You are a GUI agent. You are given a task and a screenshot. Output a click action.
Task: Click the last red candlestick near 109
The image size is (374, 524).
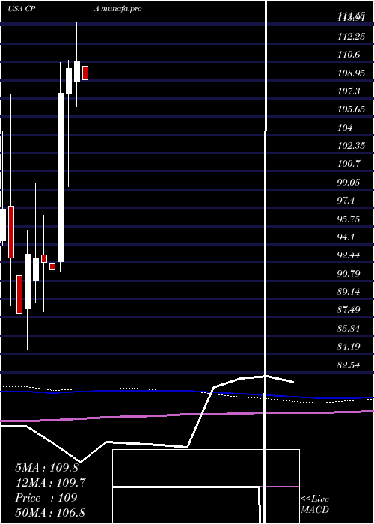point(85,73)
